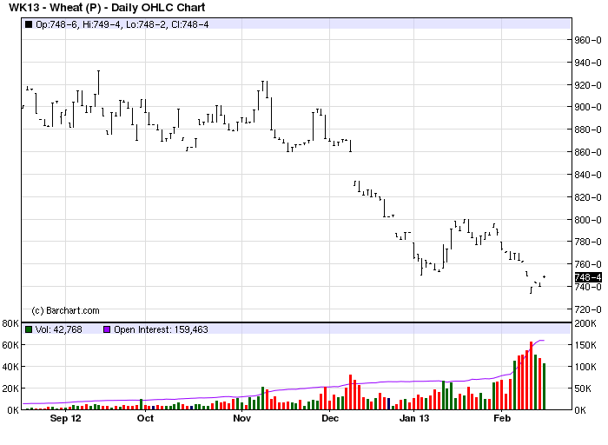
Task: Click the black OHLC legend square
Action: [29, 24]
